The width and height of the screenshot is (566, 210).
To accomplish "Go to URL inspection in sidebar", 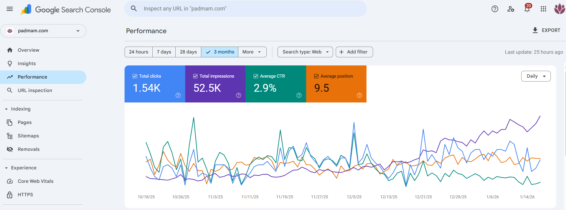I will 35,90.
